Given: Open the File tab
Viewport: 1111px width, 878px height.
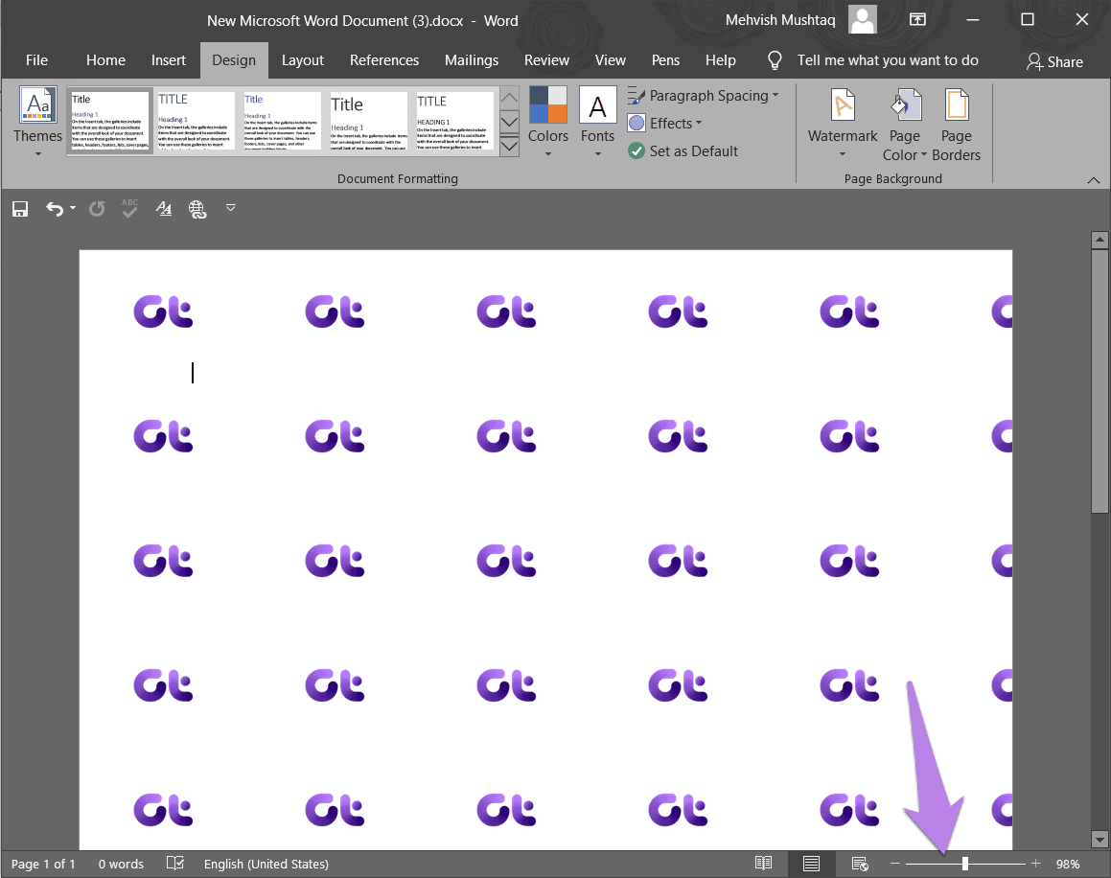Looking at the screenshot, I should 36,60.
